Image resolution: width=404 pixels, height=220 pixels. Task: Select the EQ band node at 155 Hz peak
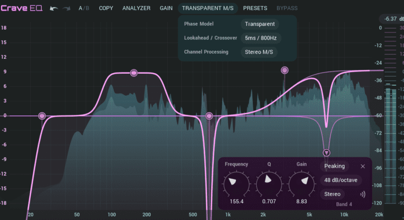pyautogui.click(x=134, y=73)
